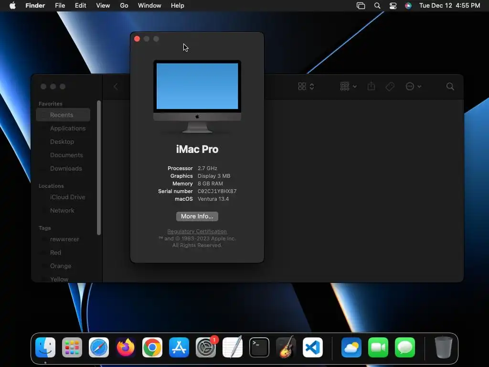Select iCloud Drive in Finder sidebar
Image resolution: width=489 pixels, height=367 pixels.
coord(63,197)
